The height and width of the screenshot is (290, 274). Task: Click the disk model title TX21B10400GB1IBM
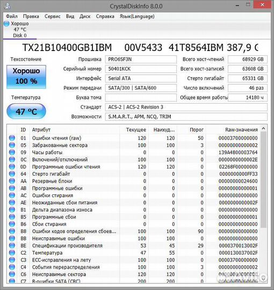[67, 47]
